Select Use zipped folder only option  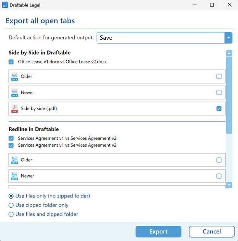(x=11, y=205)
